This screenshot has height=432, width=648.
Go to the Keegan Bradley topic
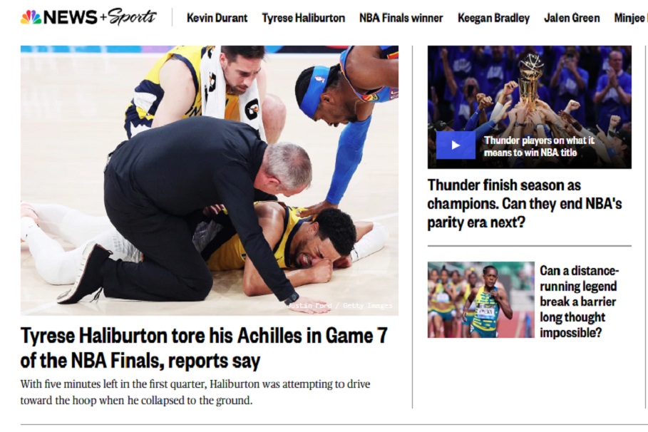point(493,19)
